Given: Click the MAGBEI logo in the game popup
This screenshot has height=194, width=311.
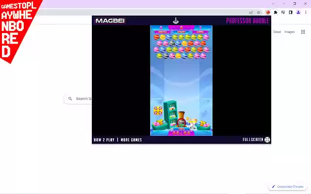Looking at the screenshot, I should coord(110,20).
